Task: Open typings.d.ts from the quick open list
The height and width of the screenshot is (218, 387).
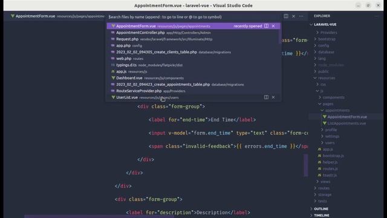Action: pyautogui.click(x=193, y=65)
